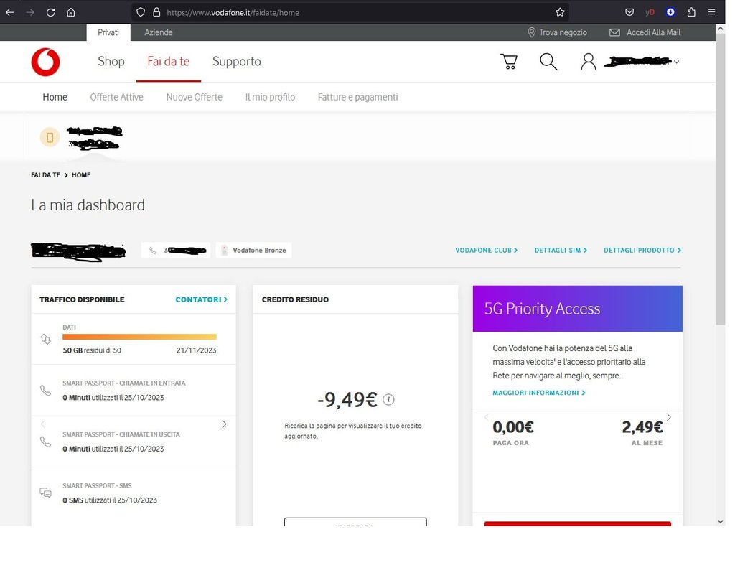
Task: Click the Vodafone logo
Action: [x=45, y=62]
